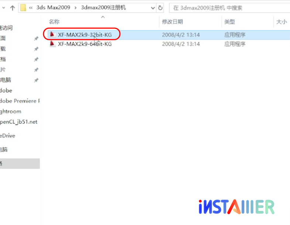Click the pin icon next to 档
Screen dimensions: 290x225
point(36,59)
